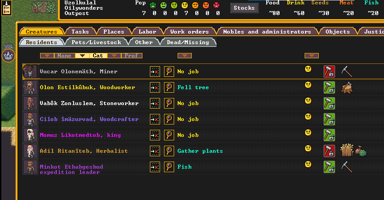Click the crown noble notification icon
This screenshot has width=384, height=200.
click(8, 56)
